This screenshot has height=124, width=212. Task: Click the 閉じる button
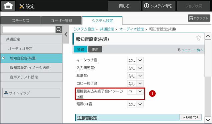(x=124, y=6)
